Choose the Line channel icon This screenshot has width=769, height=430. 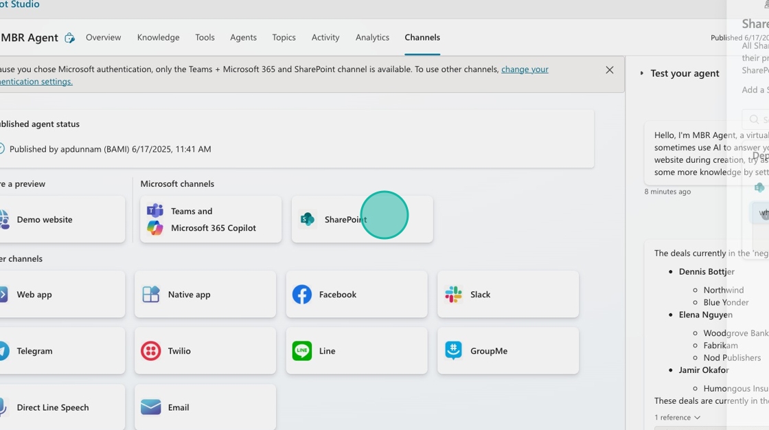pyautogui.click(x=301, y=350)
